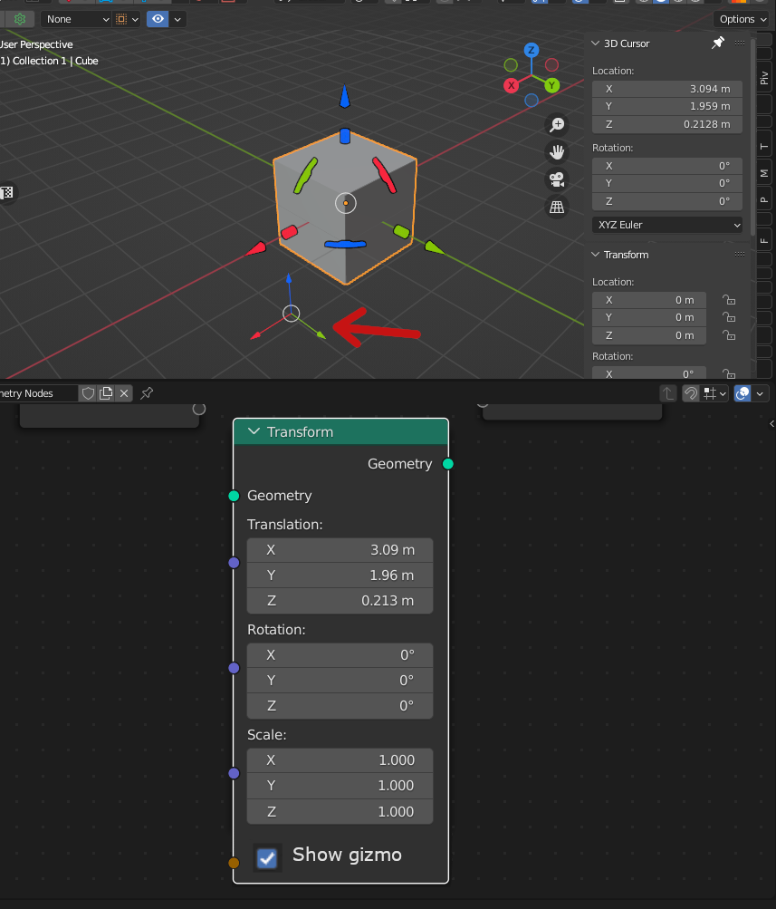
Task: Click the Geometry output socket
Action: coord(447,464)
